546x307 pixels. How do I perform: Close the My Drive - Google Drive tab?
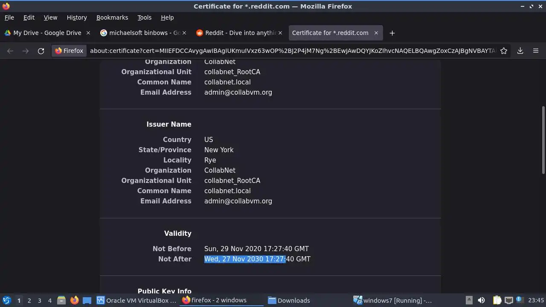coord(88,33)
